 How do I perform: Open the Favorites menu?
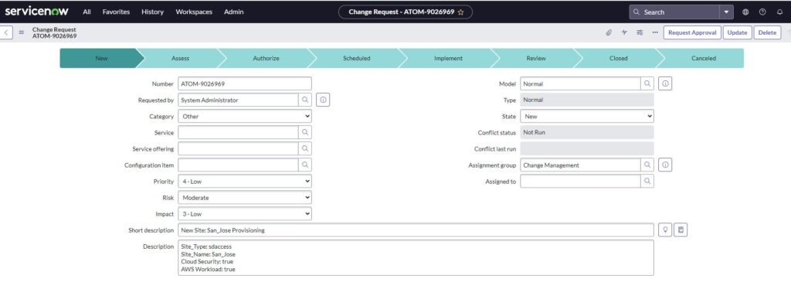(x=116, y=12)
